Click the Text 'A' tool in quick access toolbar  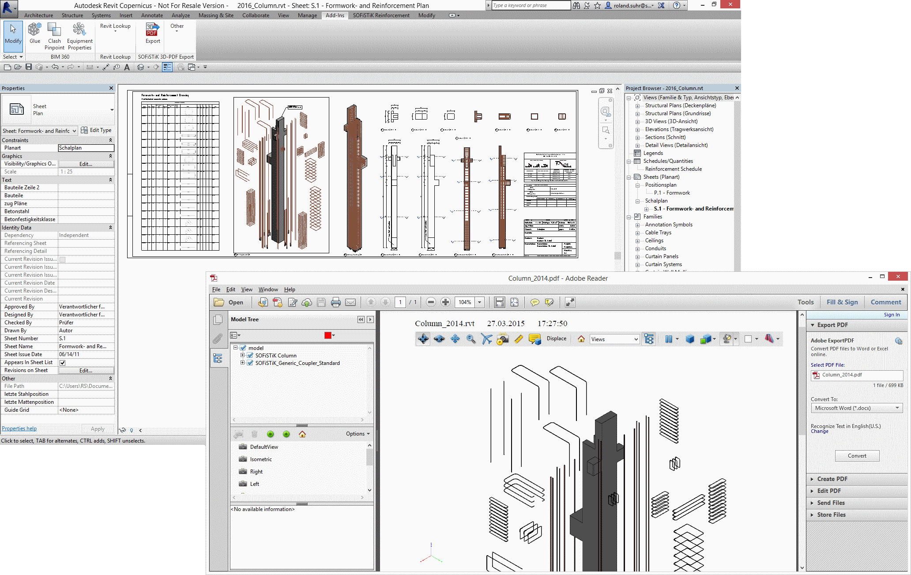[x=127, y=67]
